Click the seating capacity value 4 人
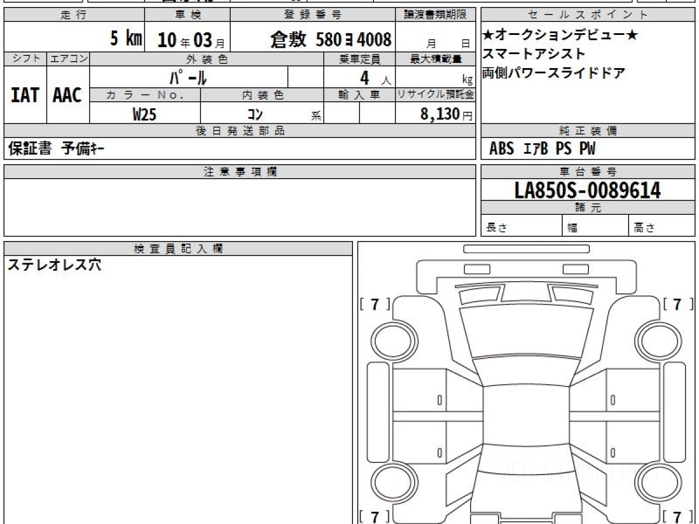 375,77
